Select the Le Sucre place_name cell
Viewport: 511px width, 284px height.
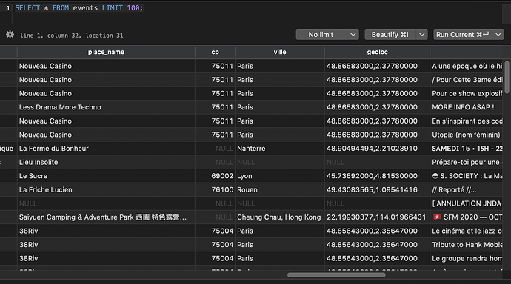click(106, 176)
